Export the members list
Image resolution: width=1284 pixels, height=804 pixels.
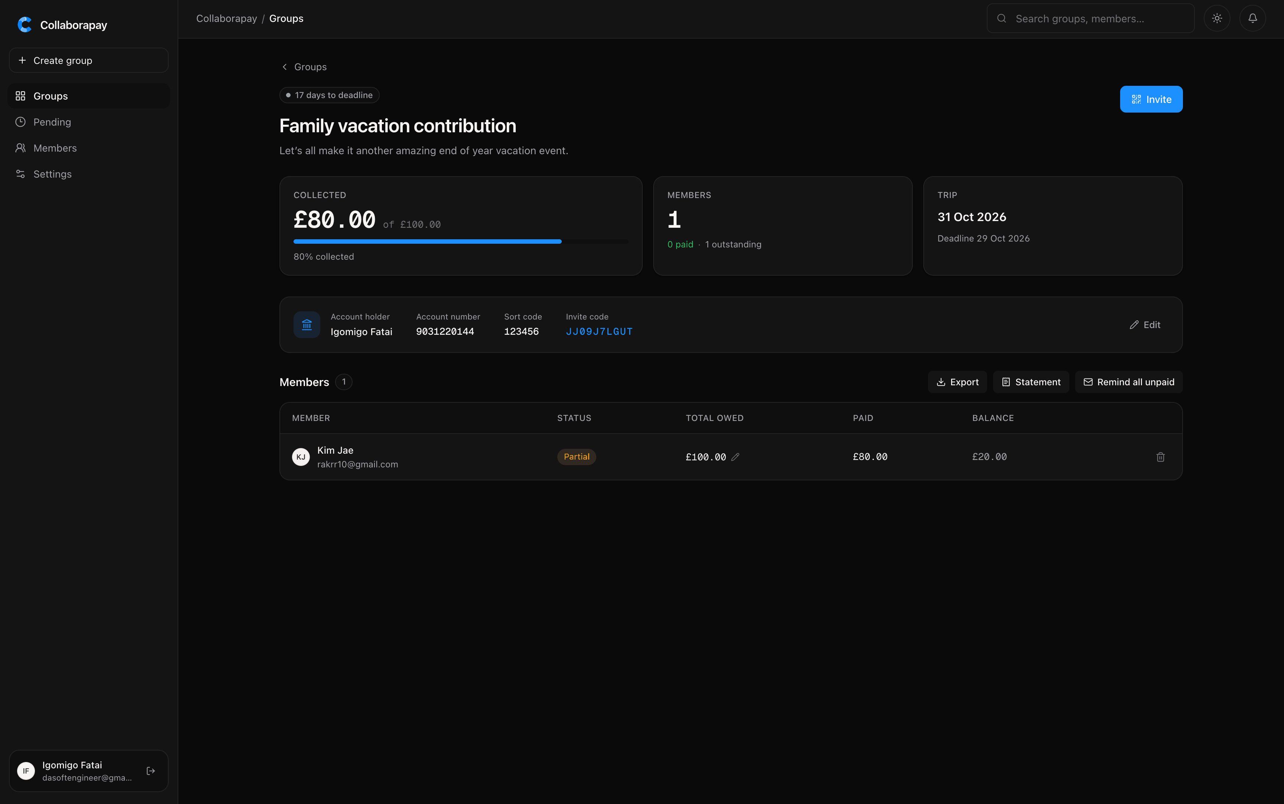pyautogui.click(x=957, y=382)
